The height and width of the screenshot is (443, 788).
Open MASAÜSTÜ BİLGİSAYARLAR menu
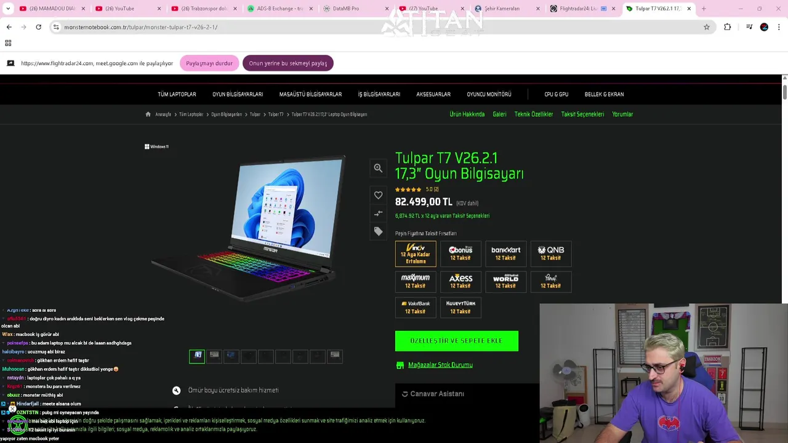(310, 94)
